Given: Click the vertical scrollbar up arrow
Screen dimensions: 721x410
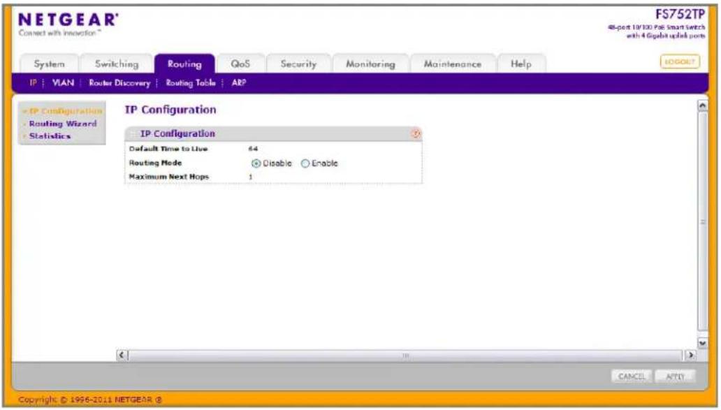Looking at the screenshot, I should click(702, 105).
